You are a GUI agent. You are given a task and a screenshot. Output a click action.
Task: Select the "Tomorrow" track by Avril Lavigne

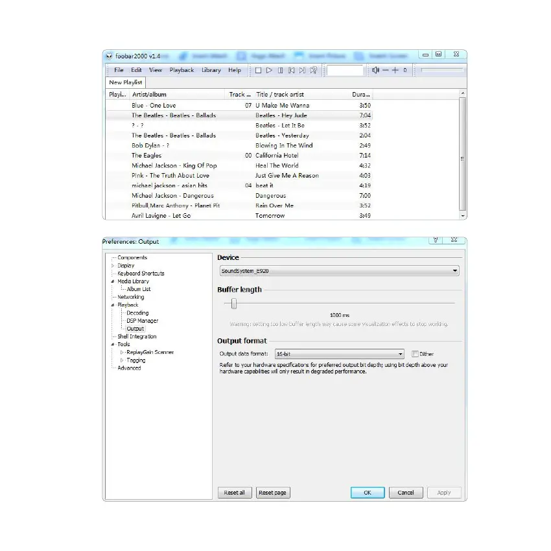click(x=239, y=215)
